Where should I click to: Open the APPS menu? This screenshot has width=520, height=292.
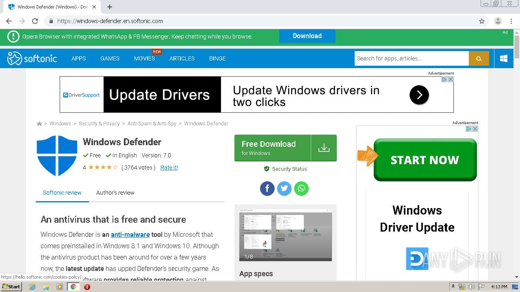pos(78,58)
